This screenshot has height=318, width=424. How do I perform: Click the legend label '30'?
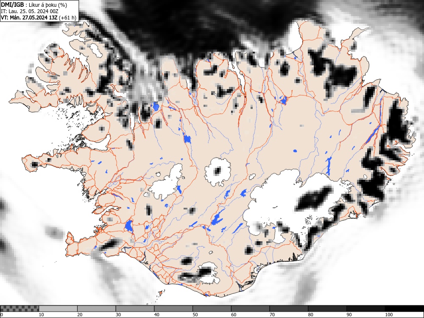(x=118, y=315)
